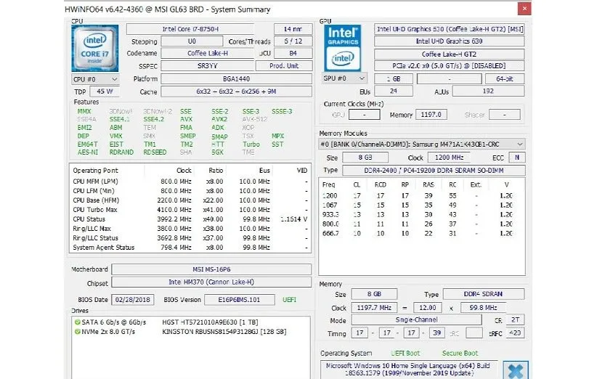Click the BIOS Date field
This screenshot has height=379, width=597.
[135, 298]
